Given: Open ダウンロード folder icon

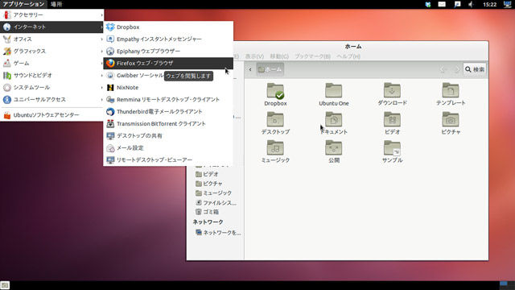Looking at the screenshot, I should (x=392, y=94).
